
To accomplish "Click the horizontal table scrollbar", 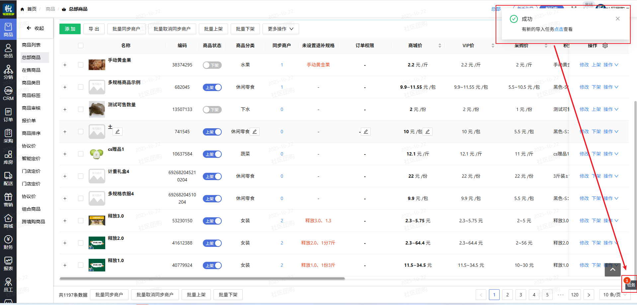I will 202,279.
